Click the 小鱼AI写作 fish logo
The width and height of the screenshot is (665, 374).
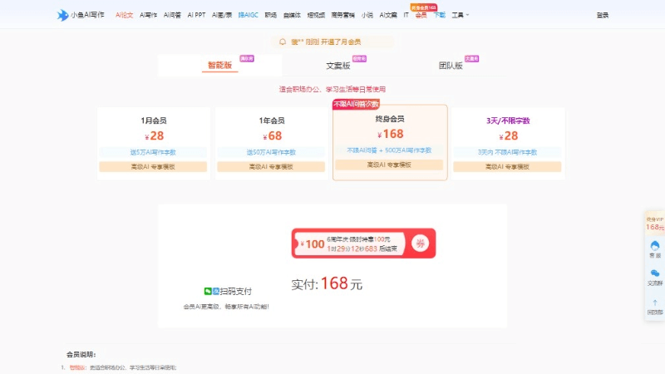tap(63, 15)
